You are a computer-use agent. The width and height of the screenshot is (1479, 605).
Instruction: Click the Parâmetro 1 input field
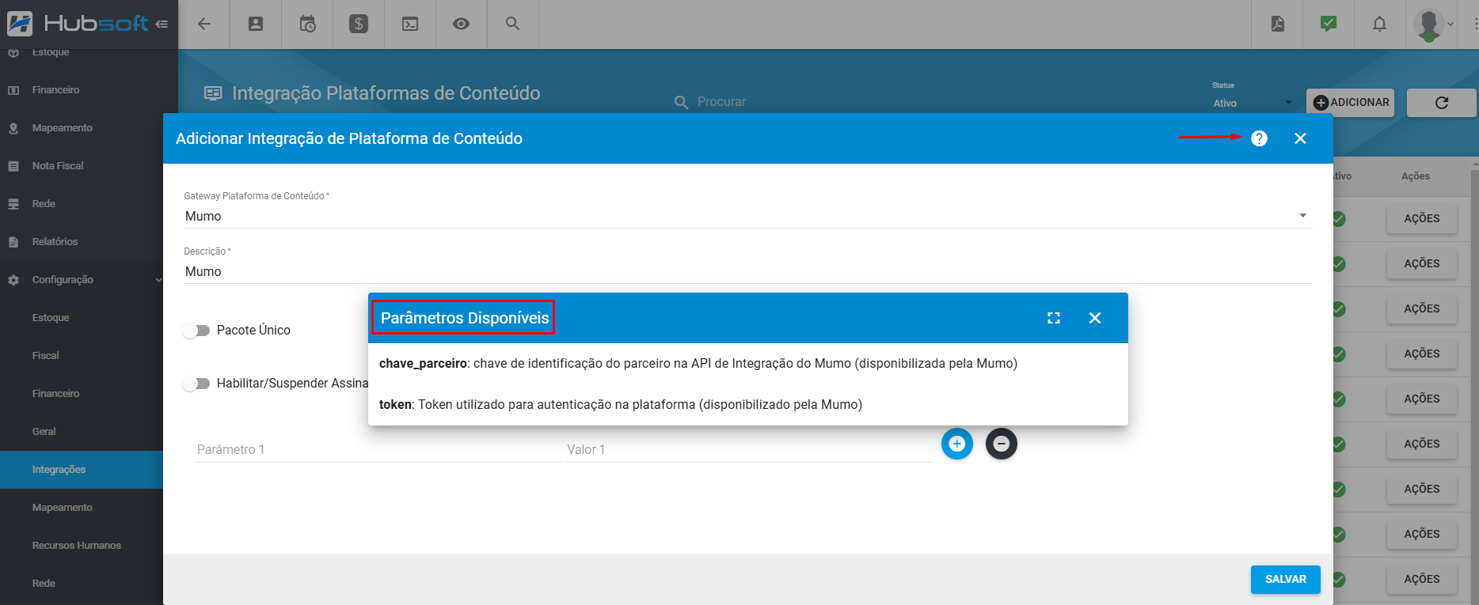coord(379,449)
